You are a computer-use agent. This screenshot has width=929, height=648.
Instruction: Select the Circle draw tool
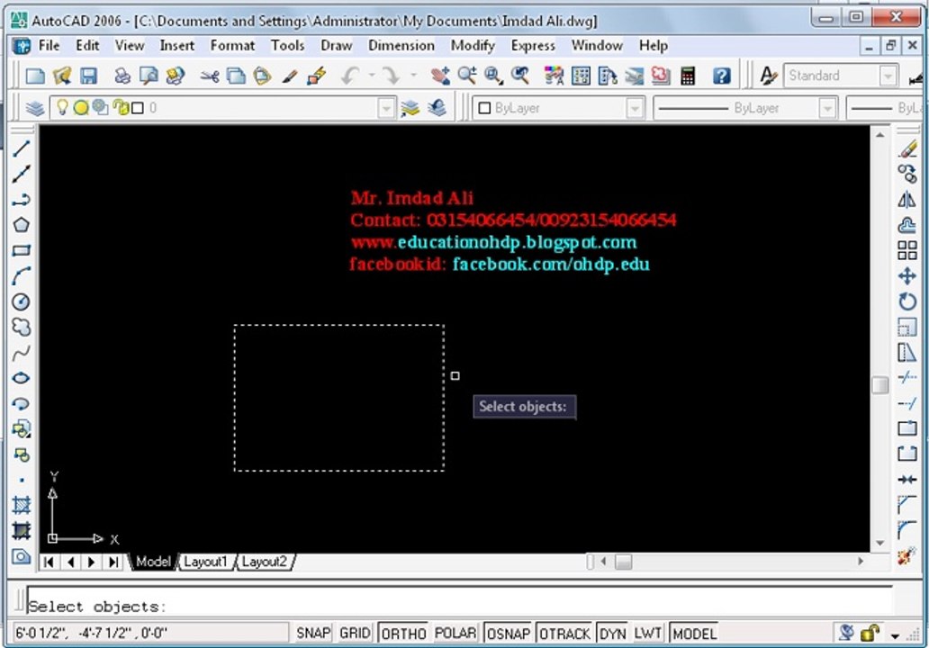point(21,301)
